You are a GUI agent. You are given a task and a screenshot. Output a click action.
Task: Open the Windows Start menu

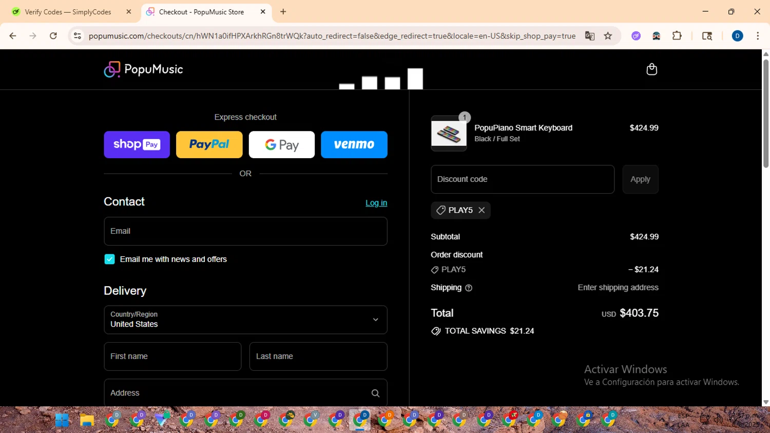[x=62, y=420]
